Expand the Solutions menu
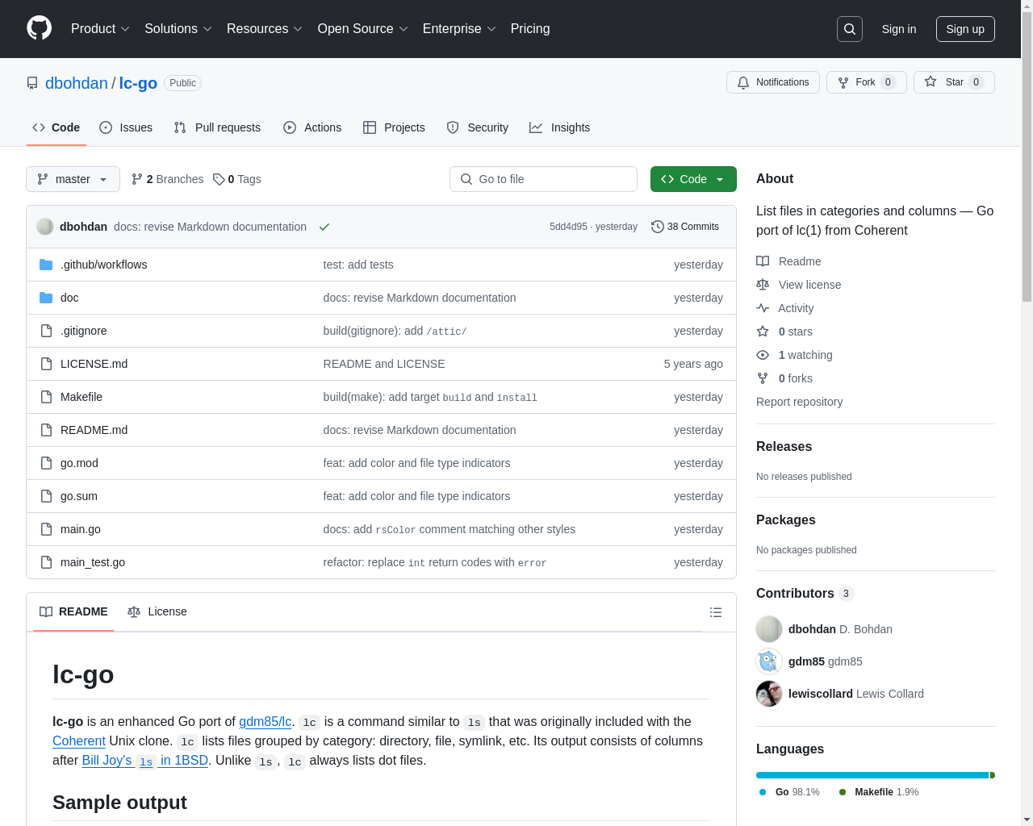 click(x=178, y=29)
